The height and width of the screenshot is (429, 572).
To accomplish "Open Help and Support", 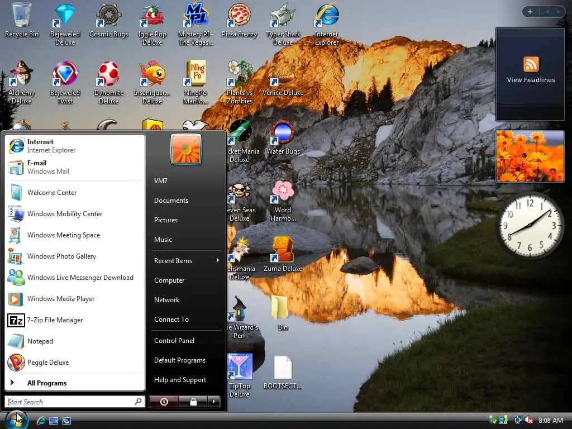I will click(x=186, y=380).
